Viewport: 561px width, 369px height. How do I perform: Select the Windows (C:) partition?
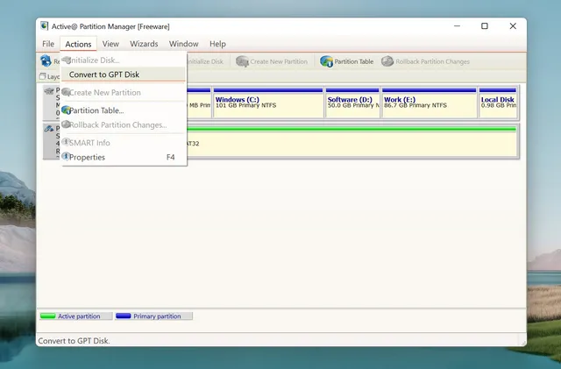click(x=268, y=103)
